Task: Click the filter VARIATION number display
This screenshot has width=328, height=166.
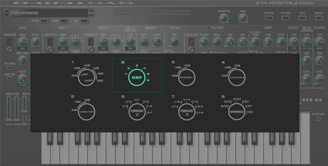Action: click(191, 42)
